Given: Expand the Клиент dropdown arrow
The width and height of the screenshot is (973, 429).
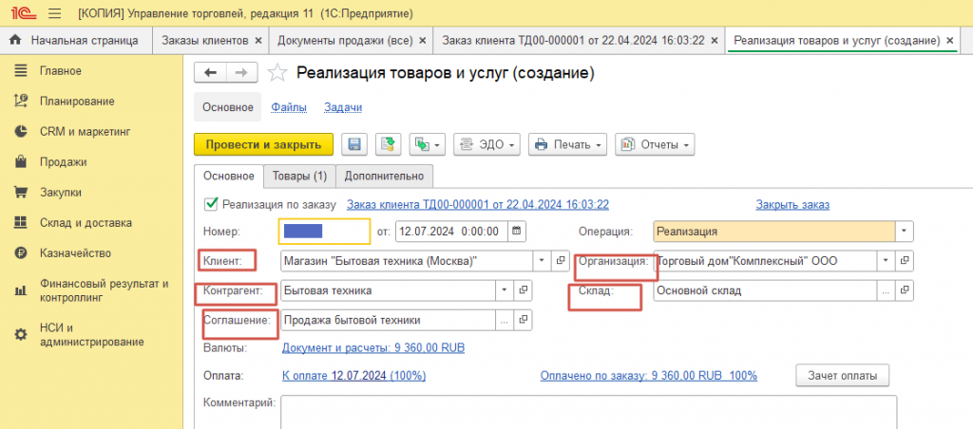Looking at the screenshot, I should [x=541, y=260].
